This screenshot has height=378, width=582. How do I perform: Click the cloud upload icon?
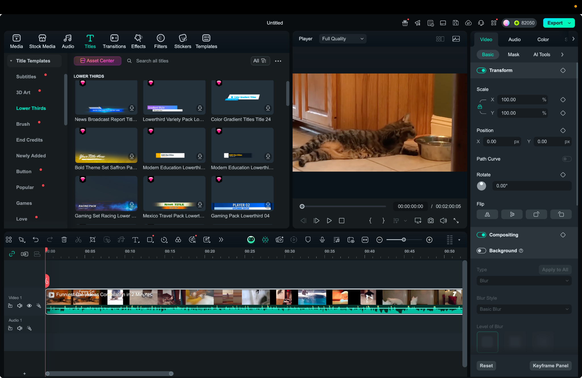[x=468, y=23]
